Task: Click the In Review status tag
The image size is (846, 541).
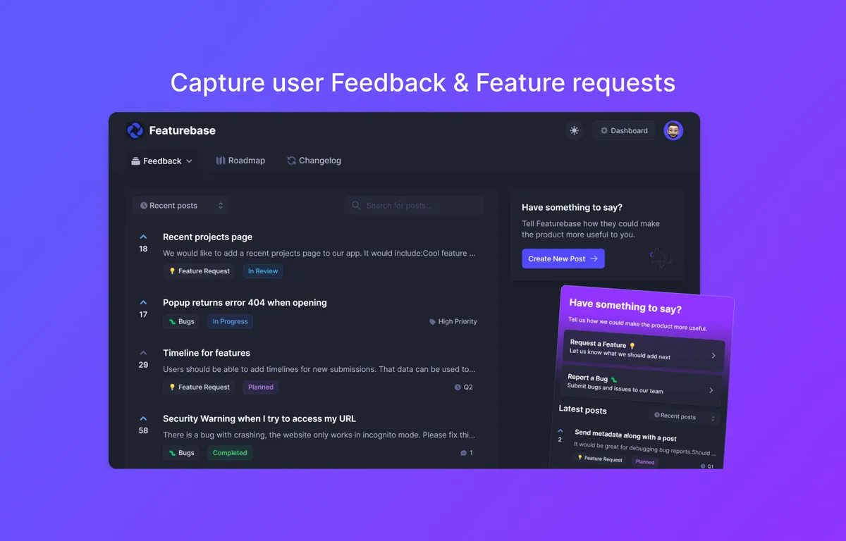Action: click(x=263, y=271)
